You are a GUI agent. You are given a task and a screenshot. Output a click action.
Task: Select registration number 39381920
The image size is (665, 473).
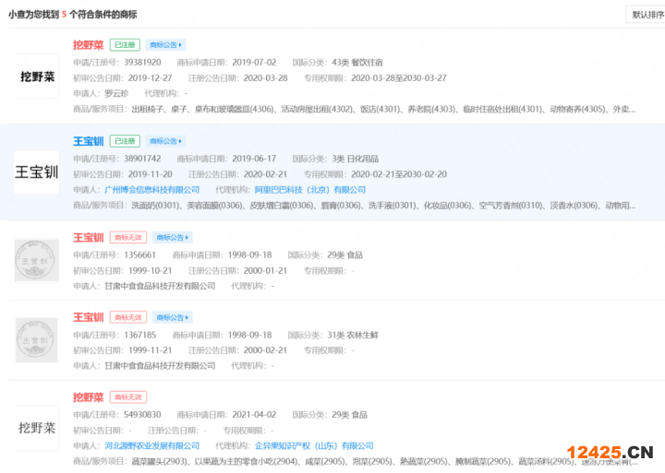[142, 63]
